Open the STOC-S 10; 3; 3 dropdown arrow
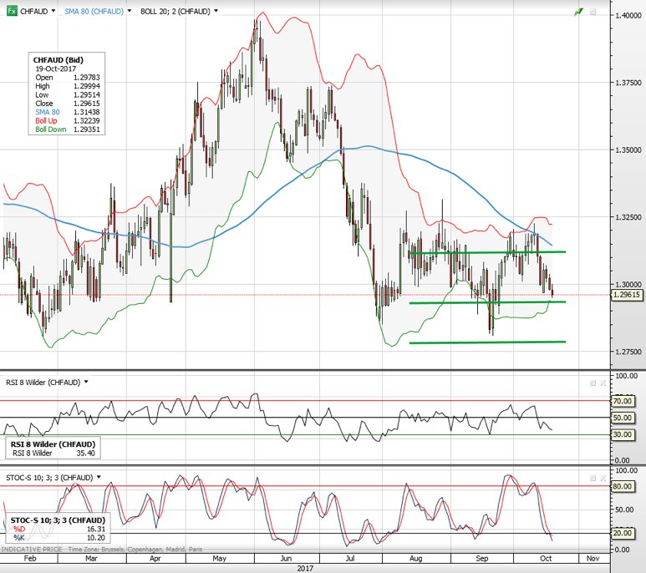Image resolution: width=646 pixels, height=573 pixels. coord(99,477)
